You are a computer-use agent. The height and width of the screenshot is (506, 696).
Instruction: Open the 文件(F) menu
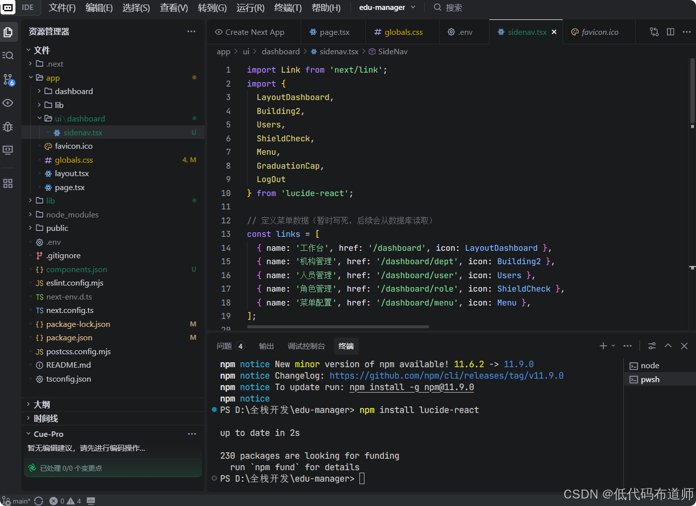(x=62, y=7)
